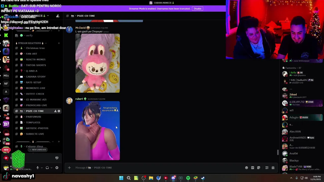
Task: Open the emoji picker in message bar
Action: click(247, 168)
